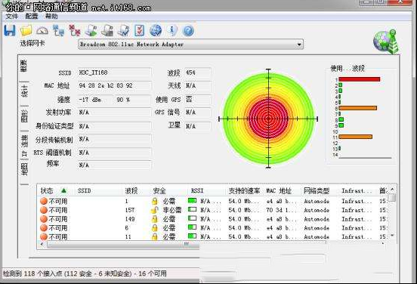Click the blue globe toolbar icon
Image resolution: width=417 pixels, height=284 pixels.
coord(156,30)
